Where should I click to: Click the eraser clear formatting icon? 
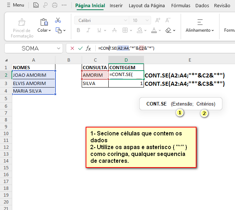coord(168,30)
